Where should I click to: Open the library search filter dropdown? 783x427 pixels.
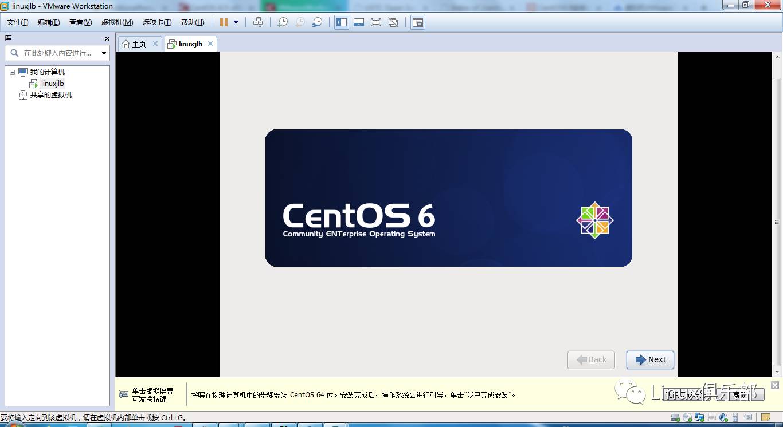point(104,53)
